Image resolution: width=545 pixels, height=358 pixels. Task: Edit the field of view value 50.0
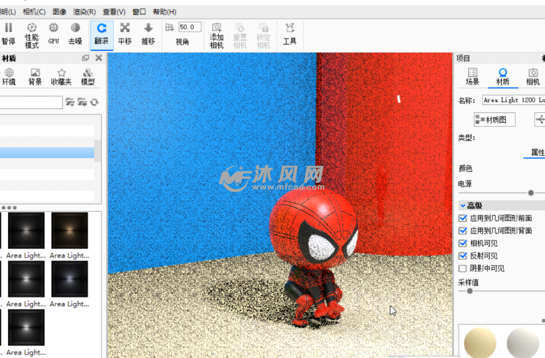pos(190,27)
